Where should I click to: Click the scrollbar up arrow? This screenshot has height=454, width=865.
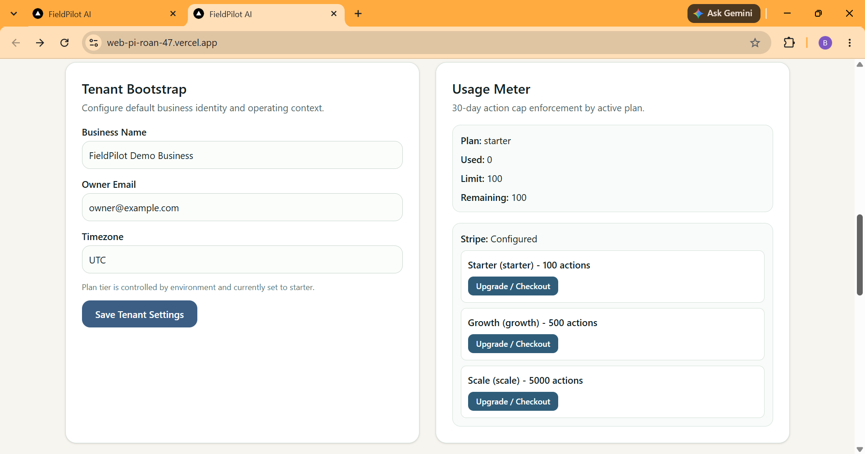[860, 64]
